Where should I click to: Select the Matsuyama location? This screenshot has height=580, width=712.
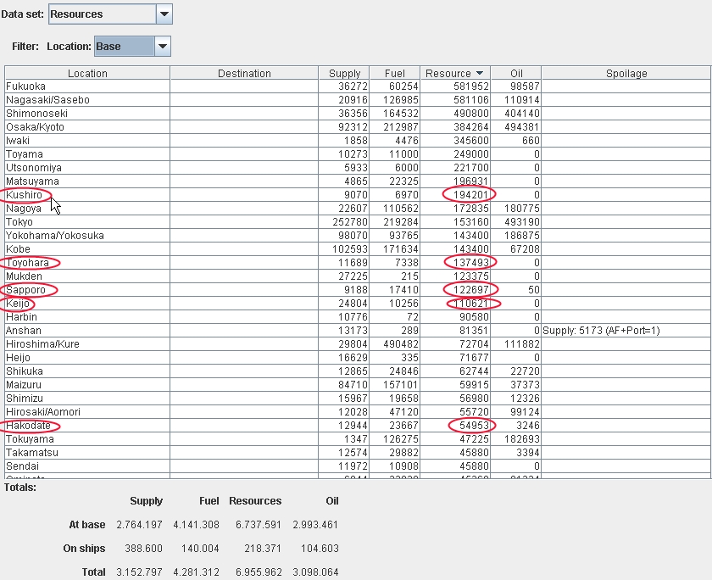coord(32,181)
